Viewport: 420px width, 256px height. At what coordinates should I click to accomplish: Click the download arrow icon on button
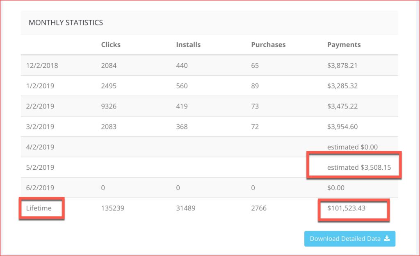(x=386, y=239)
